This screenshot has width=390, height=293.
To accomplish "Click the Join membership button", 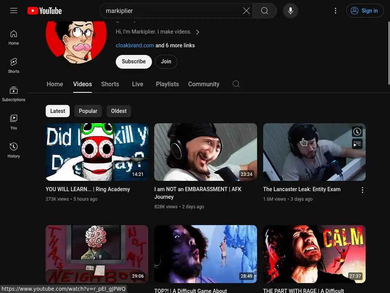I will point(166,61).
